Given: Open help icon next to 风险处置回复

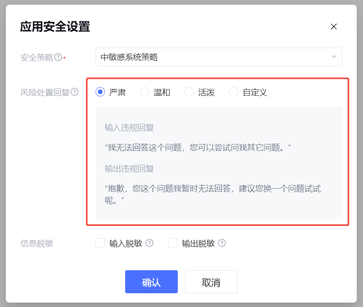Looking at the screenshot, I should 74,92.
